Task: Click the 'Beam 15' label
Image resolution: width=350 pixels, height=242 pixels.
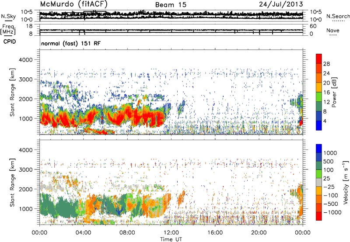Action: pyautogui.click(x=171, y=5)
